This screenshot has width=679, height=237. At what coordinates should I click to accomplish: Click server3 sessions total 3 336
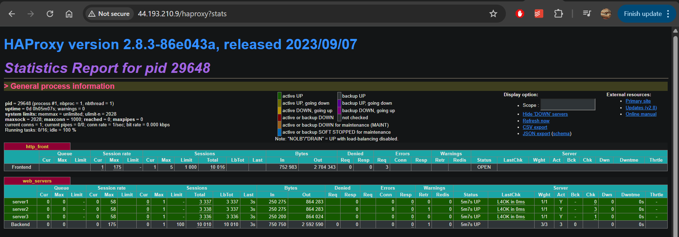[205, 216]
